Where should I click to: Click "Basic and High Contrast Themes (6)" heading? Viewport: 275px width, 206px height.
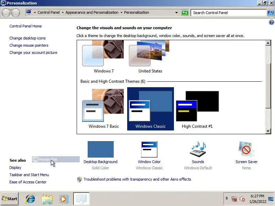click(x=113, y=81)
